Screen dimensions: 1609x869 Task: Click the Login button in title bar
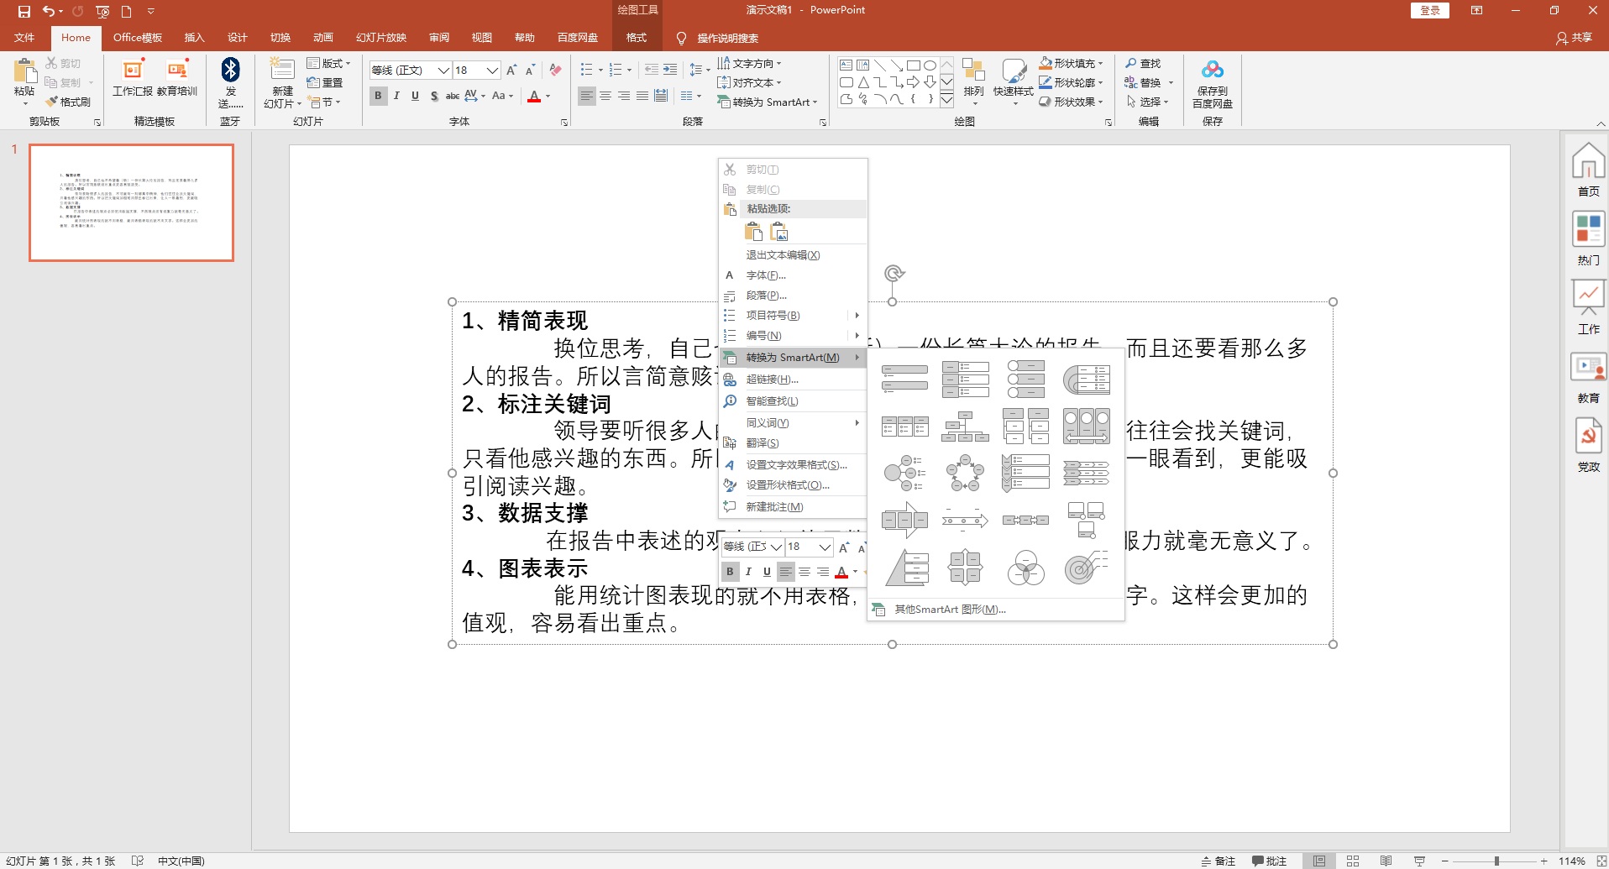1429,10
